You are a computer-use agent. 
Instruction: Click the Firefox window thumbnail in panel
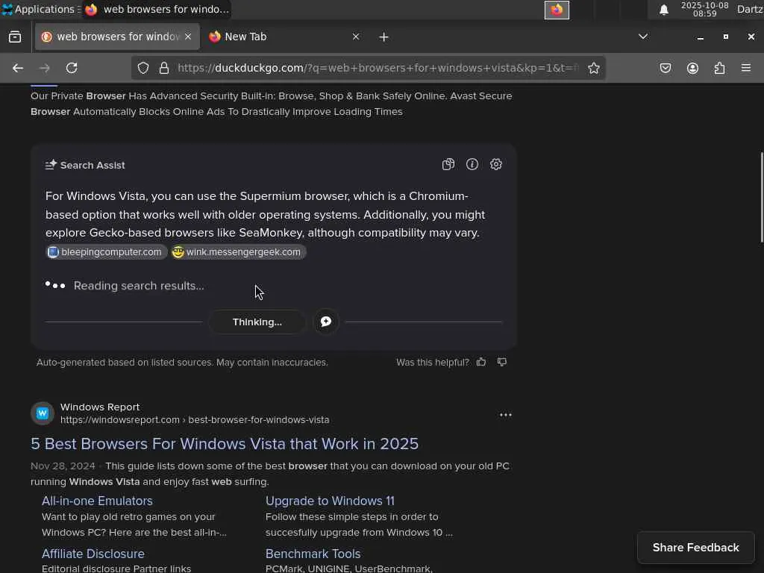[557, 10]
